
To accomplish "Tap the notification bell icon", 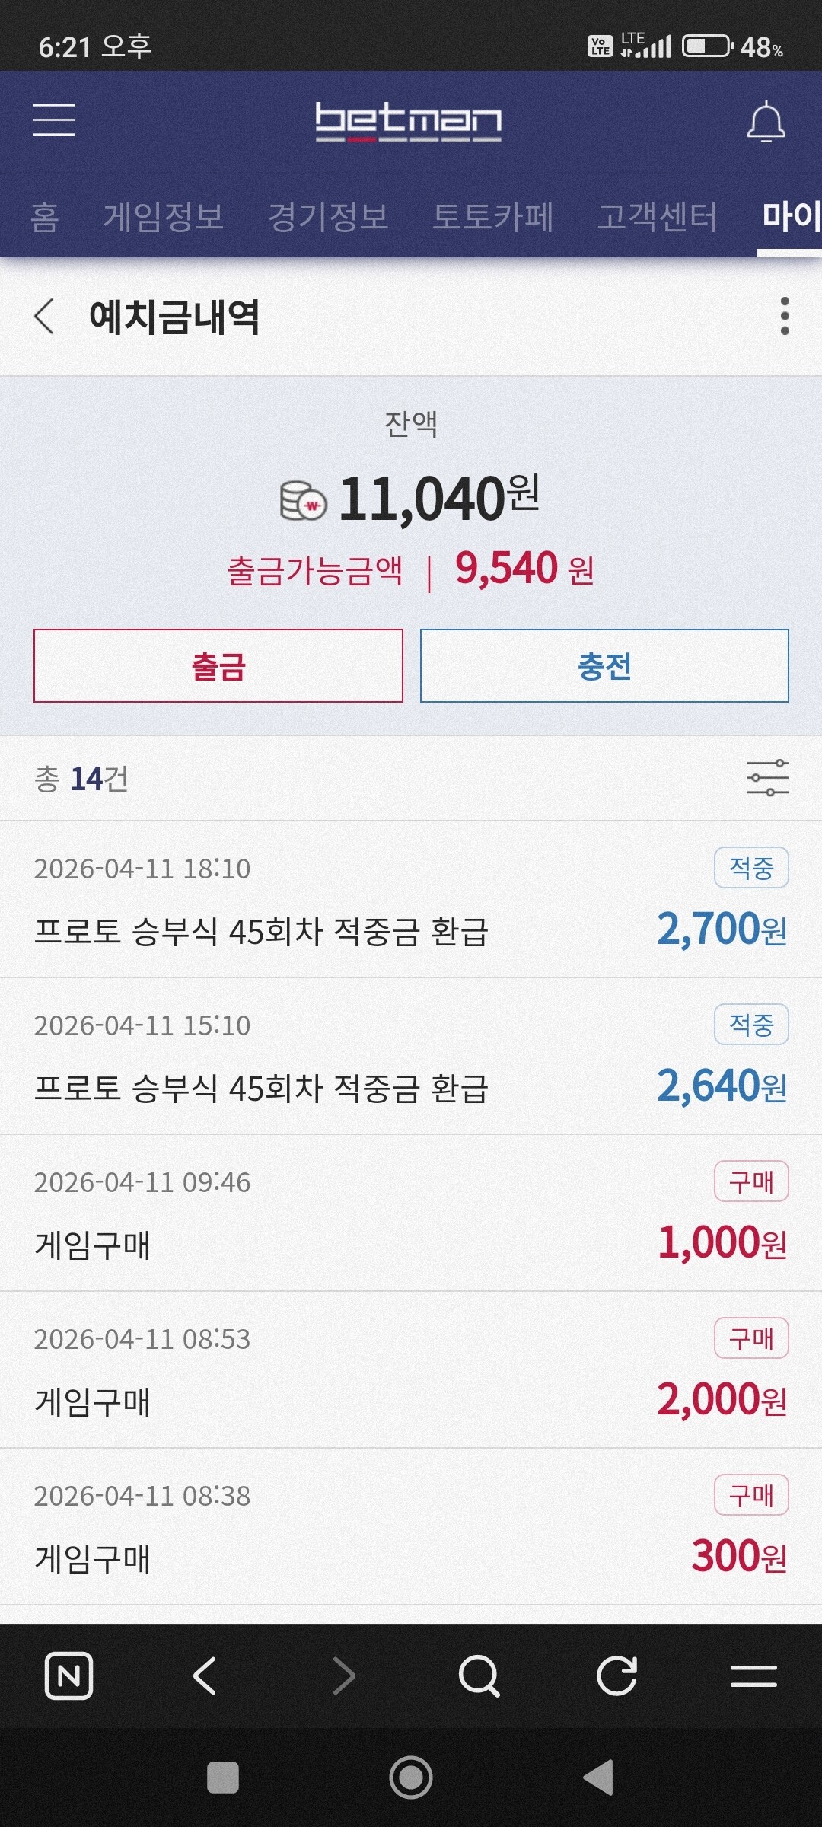I will pos(766,122).
